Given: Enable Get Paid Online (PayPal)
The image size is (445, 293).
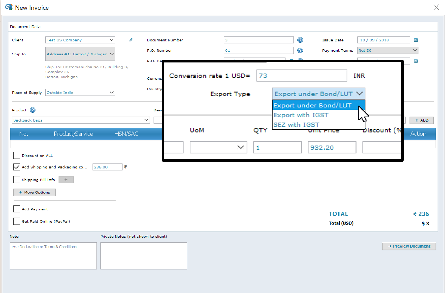Looking at the screenshot, I should [16, 221].
